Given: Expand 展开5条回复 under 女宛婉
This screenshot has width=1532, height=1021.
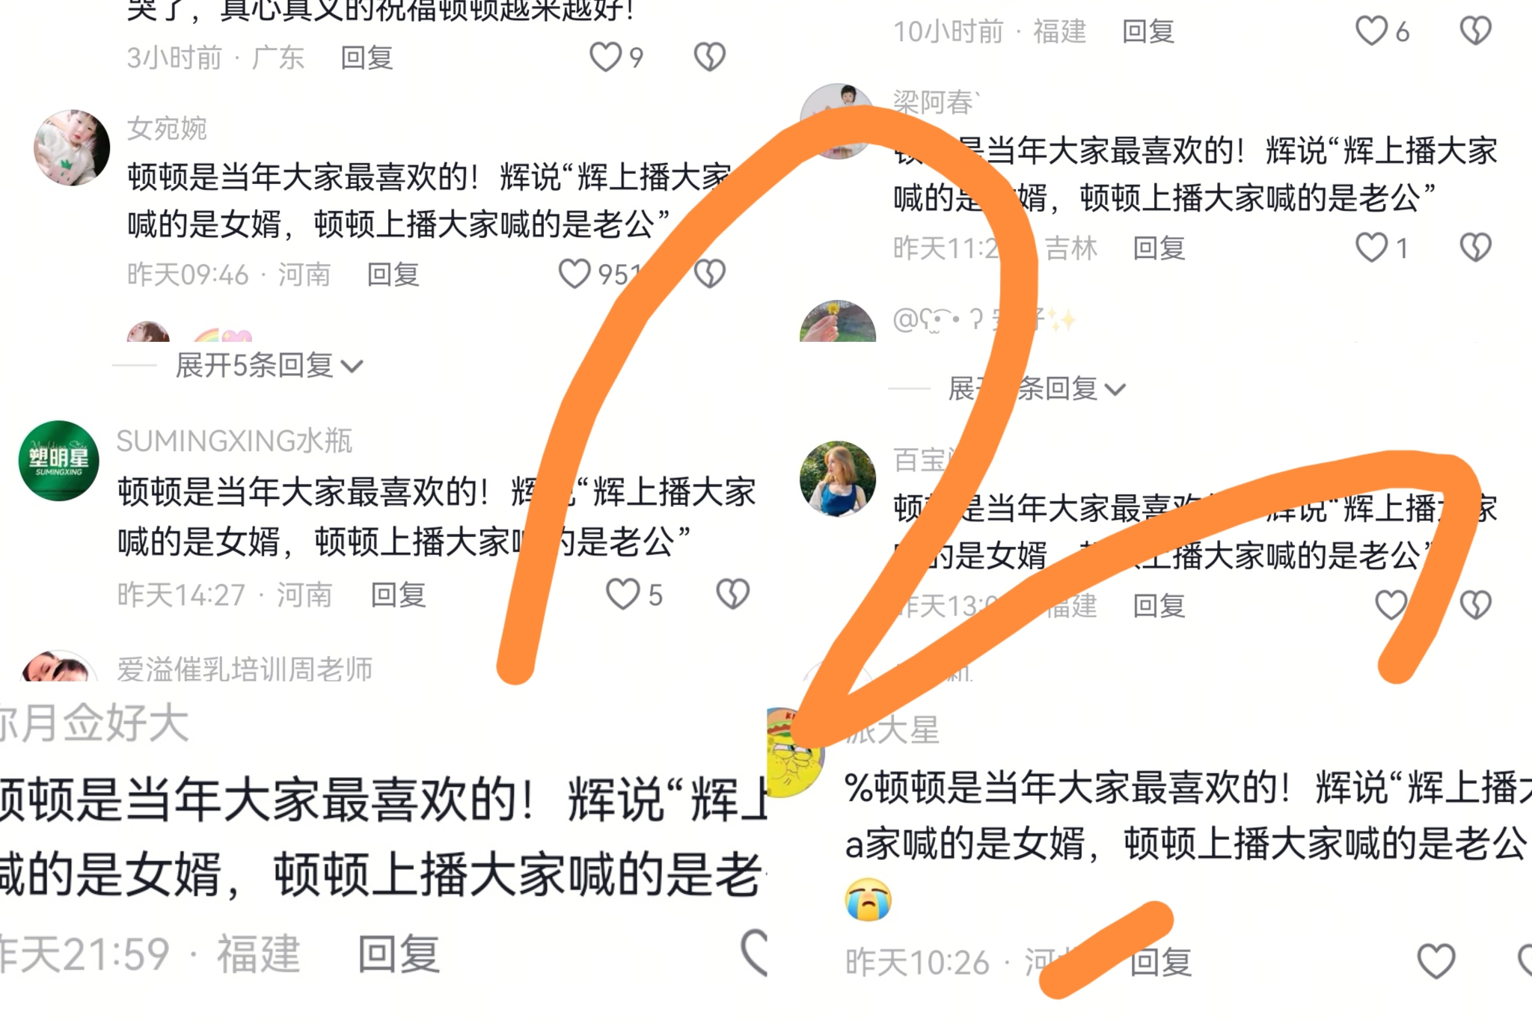Looking at the screenshot, I should pos(269,366).
